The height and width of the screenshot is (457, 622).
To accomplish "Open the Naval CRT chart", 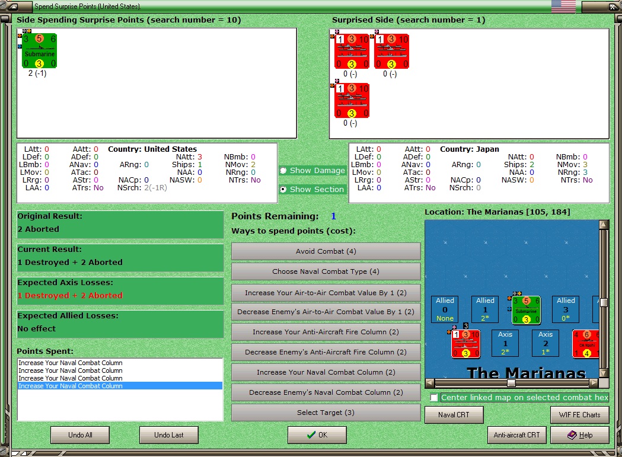I will pyautogui.click(x=454, y=414).
